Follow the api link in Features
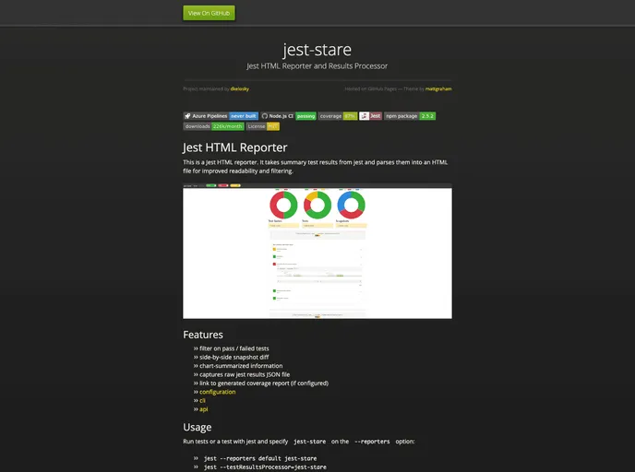This screenshot has width=635, height=472. (x=204, y=409)
